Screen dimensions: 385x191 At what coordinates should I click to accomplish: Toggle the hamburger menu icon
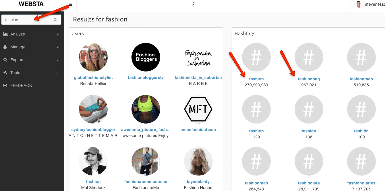[x=70, y=4]
